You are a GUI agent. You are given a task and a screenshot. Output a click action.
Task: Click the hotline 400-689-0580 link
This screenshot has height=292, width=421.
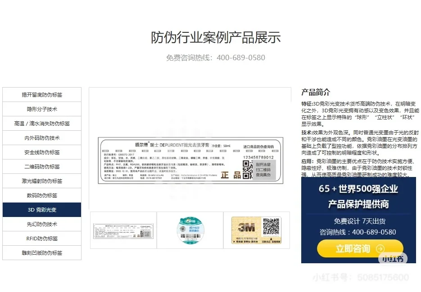[x=374, y=232]
